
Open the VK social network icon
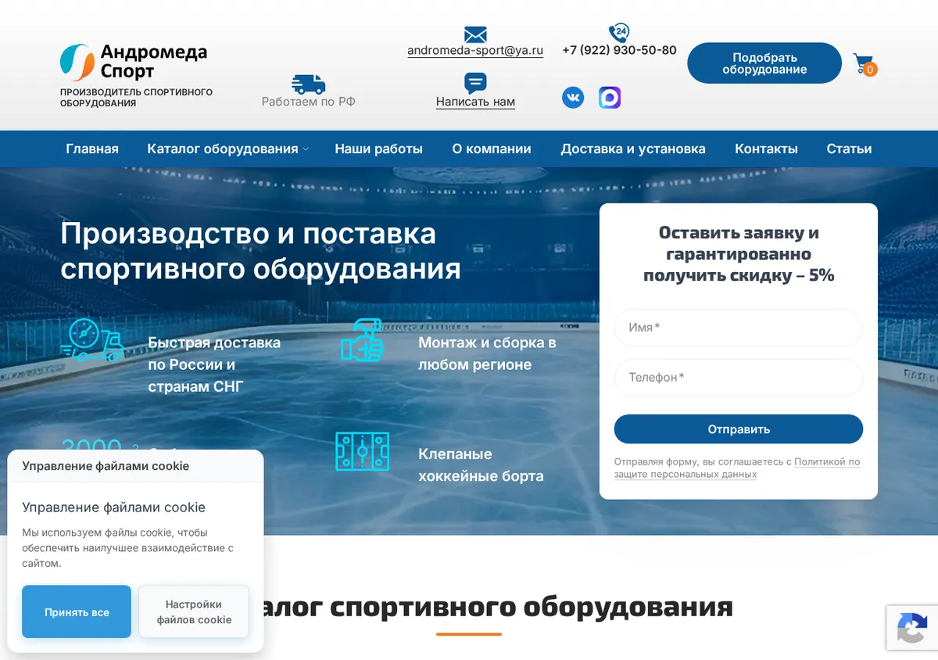573,98
